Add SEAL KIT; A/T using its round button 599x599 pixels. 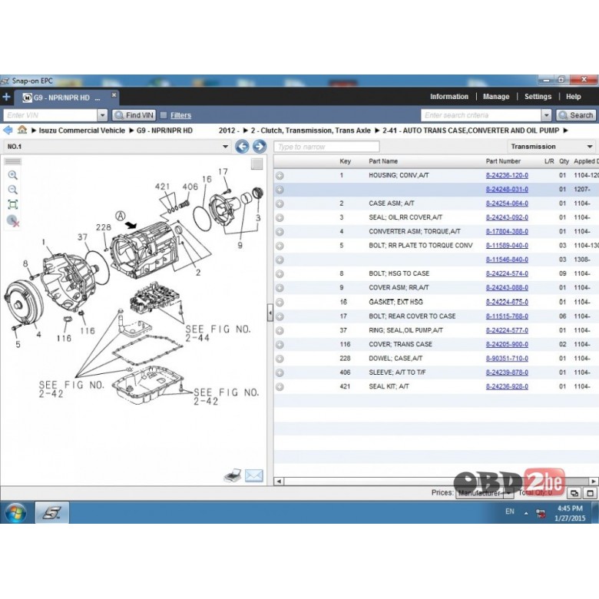tap(280, 387)
